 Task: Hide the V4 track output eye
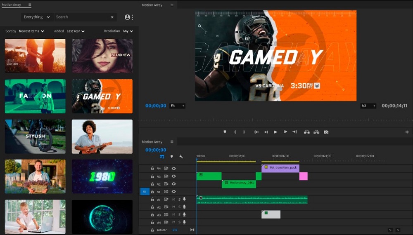[x=173, y=168]
